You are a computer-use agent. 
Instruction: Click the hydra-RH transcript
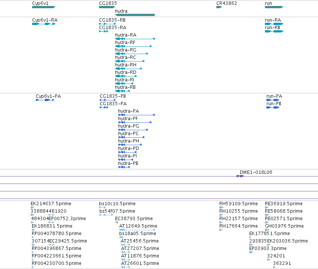click(129, 69)
